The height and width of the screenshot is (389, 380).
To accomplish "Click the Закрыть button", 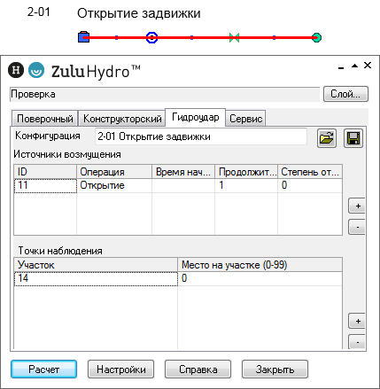I will (275, 370).
